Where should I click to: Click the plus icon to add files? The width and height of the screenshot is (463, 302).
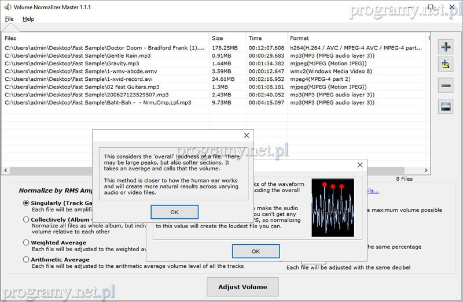point(445,47)
